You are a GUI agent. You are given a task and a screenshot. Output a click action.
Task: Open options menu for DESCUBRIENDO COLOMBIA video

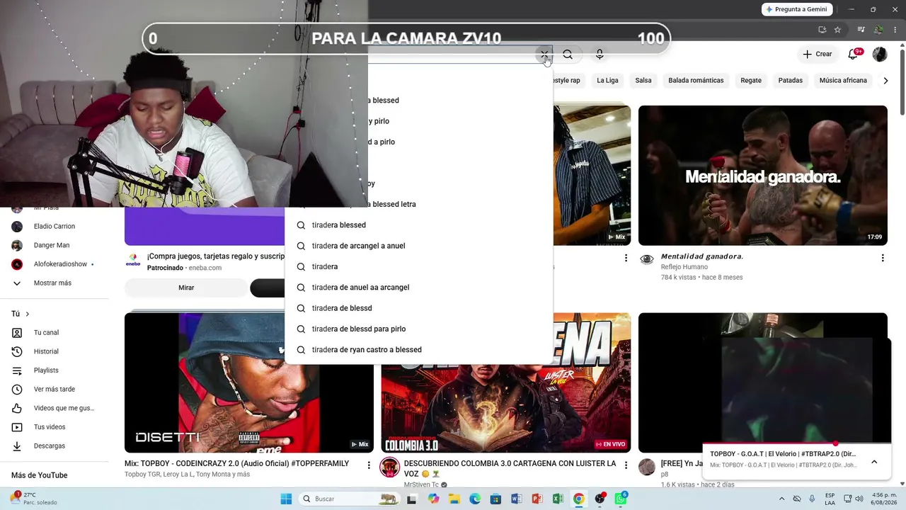click(x=626, y=465)
